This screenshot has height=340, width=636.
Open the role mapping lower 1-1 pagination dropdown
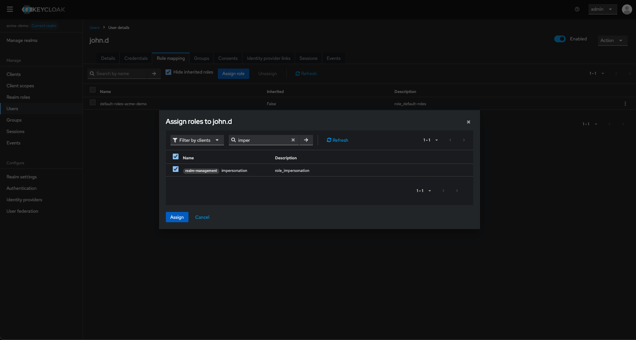pyautogui.click(x=590, y=124)
